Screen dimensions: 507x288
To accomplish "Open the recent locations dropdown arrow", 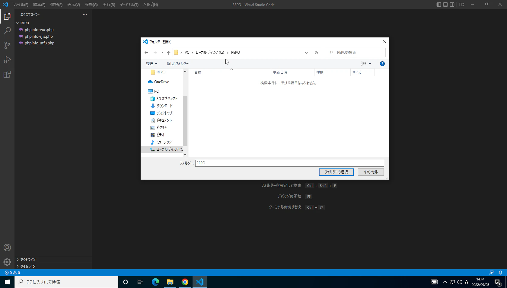I will 162,53.
